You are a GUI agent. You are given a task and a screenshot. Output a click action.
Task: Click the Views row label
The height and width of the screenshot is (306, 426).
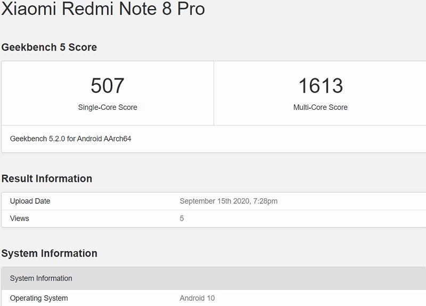[x=20, y=219]
